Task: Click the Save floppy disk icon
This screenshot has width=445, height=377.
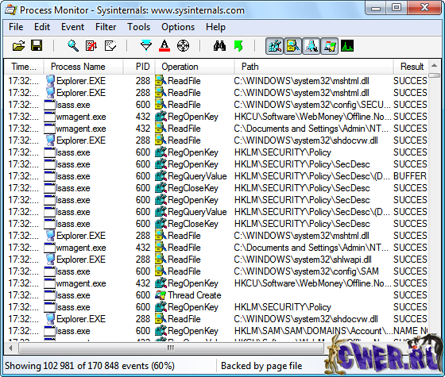Action: pos(37,46)
